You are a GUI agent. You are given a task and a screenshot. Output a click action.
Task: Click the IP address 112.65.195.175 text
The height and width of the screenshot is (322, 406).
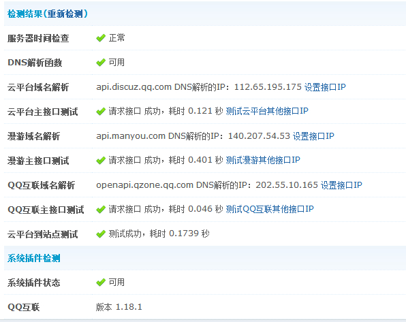pos(268,87)
